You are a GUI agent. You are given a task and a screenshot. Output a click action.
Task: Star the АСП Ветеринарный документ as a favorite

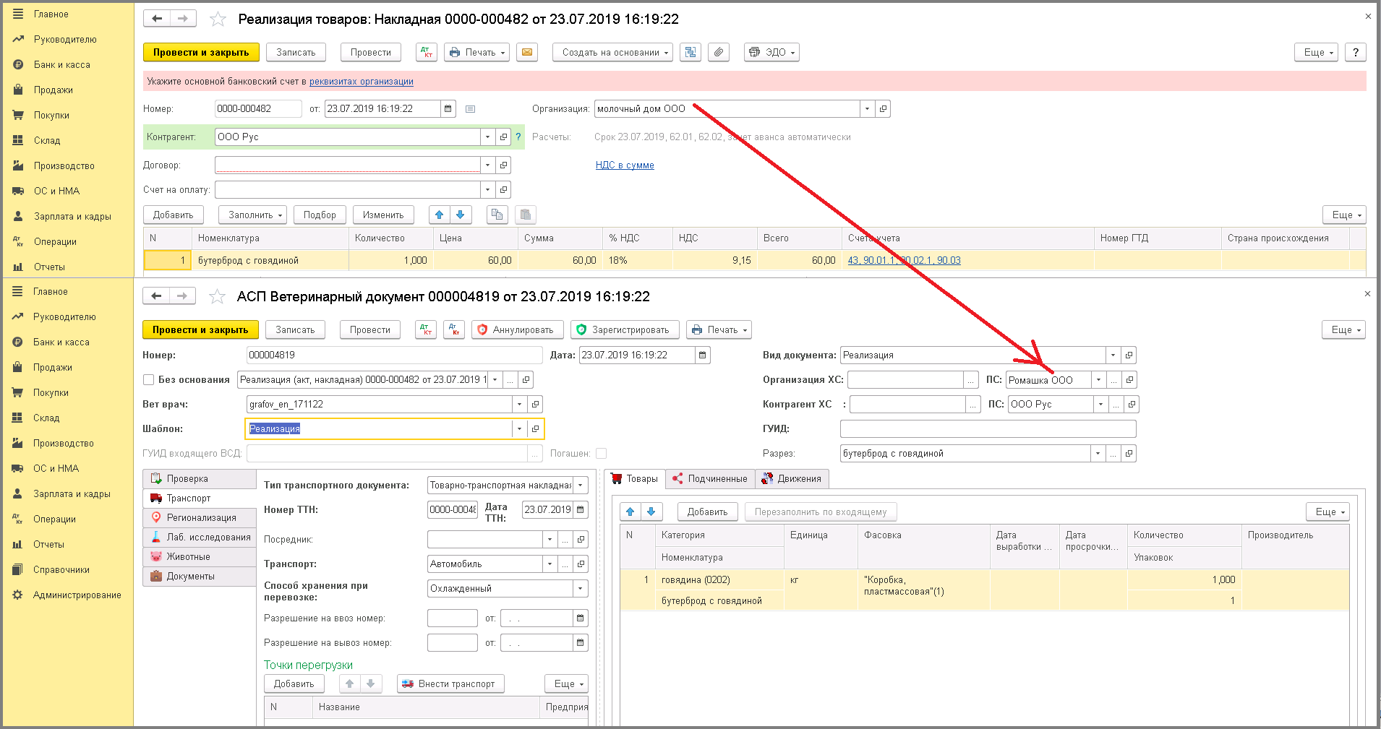(217, 296)
